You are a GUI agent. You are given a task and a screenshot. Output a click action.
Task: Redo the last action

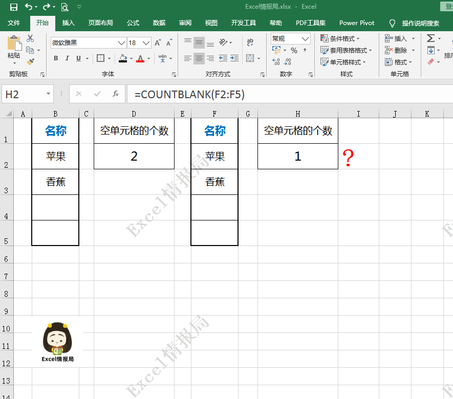tap(46, 7)
